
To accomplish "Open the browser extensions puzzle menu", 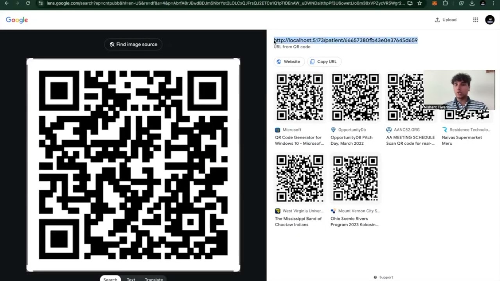I will pyautogui.click(x=445, y=3).
